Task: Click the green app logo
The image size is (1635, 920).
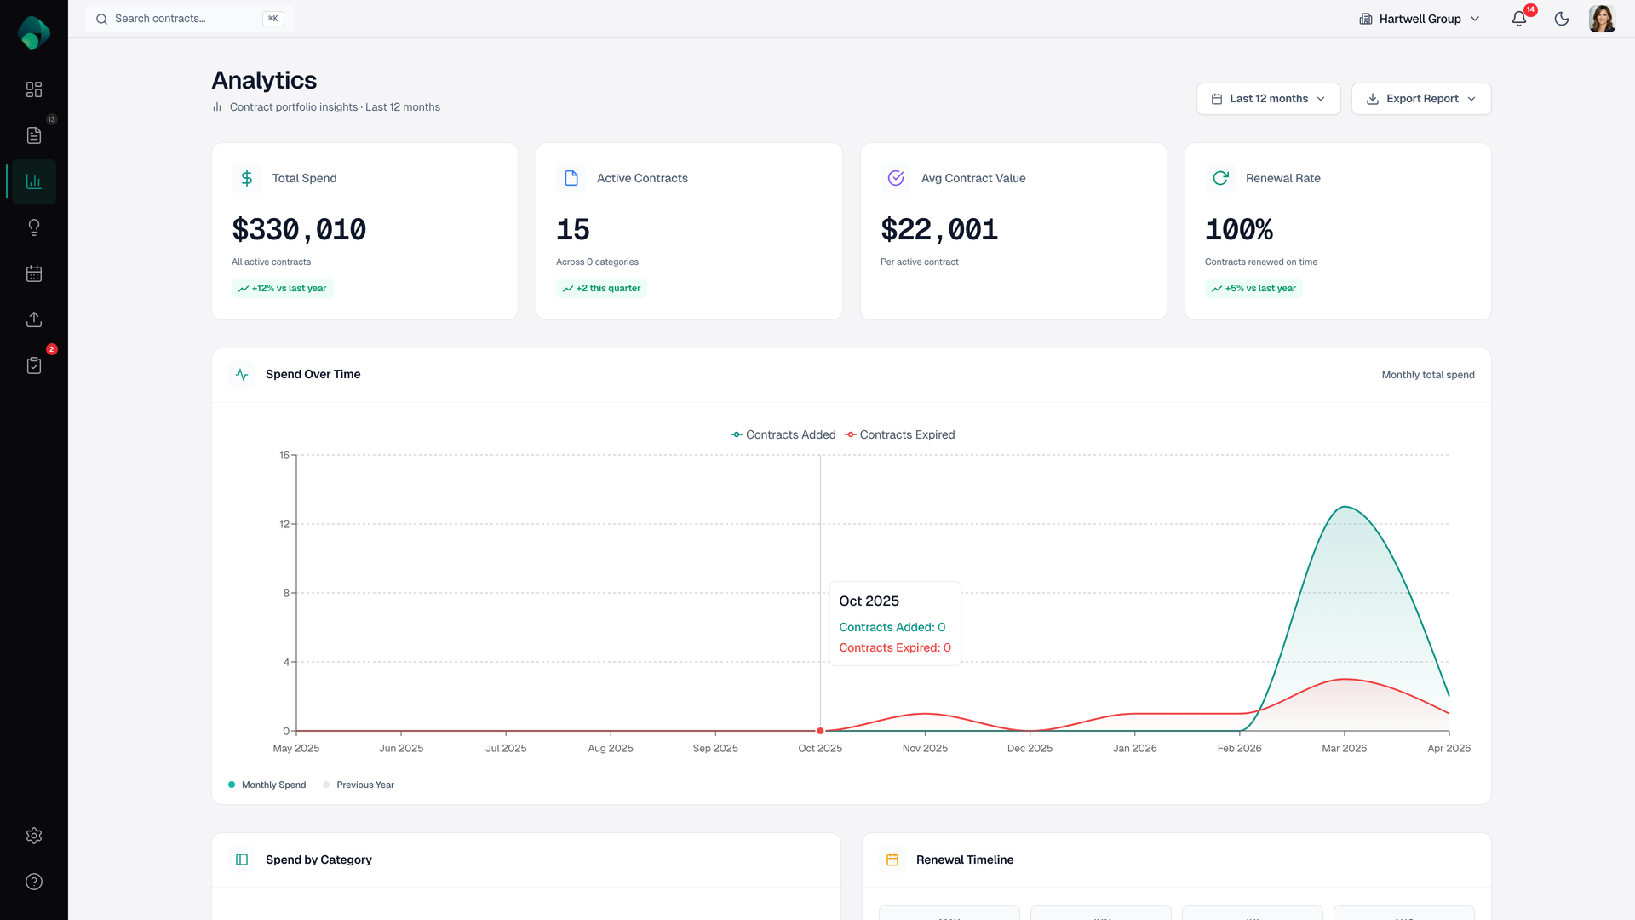Action: coord(34,33)
